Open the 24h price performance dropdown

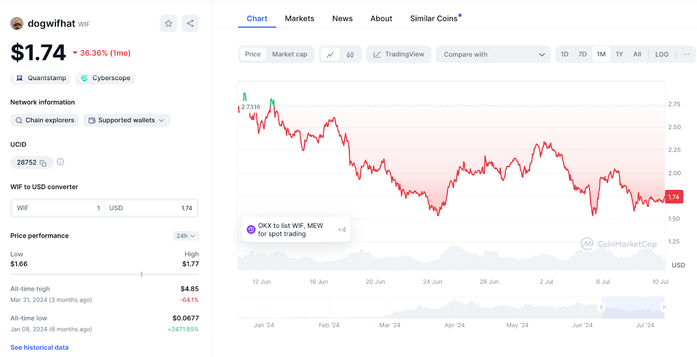tap(186, 236)
